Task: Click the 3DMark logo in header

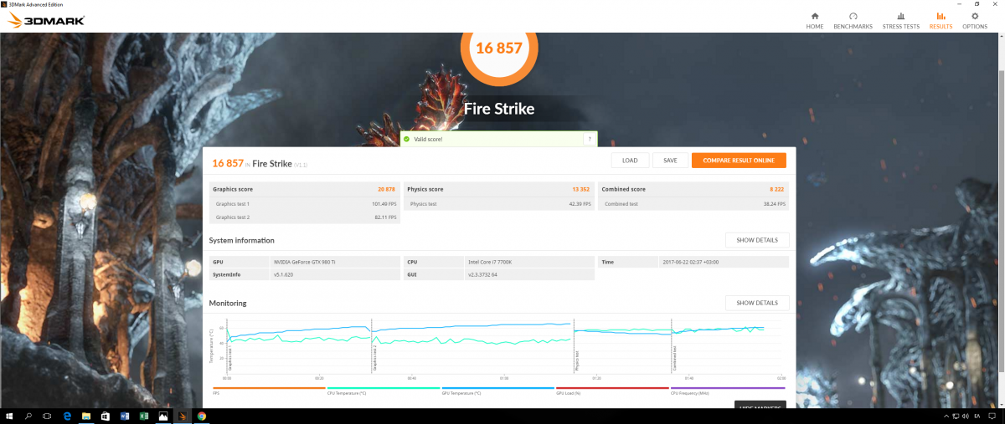Action: click(x=46, y=20)
